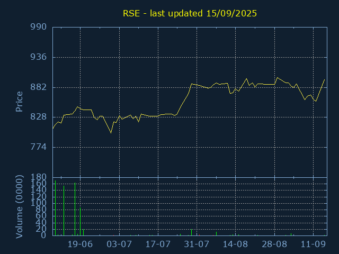The width and height of the screenshot is (339, 254).
Task: Click the price line's lowest dip before 03-07
Action: point(111,133)
